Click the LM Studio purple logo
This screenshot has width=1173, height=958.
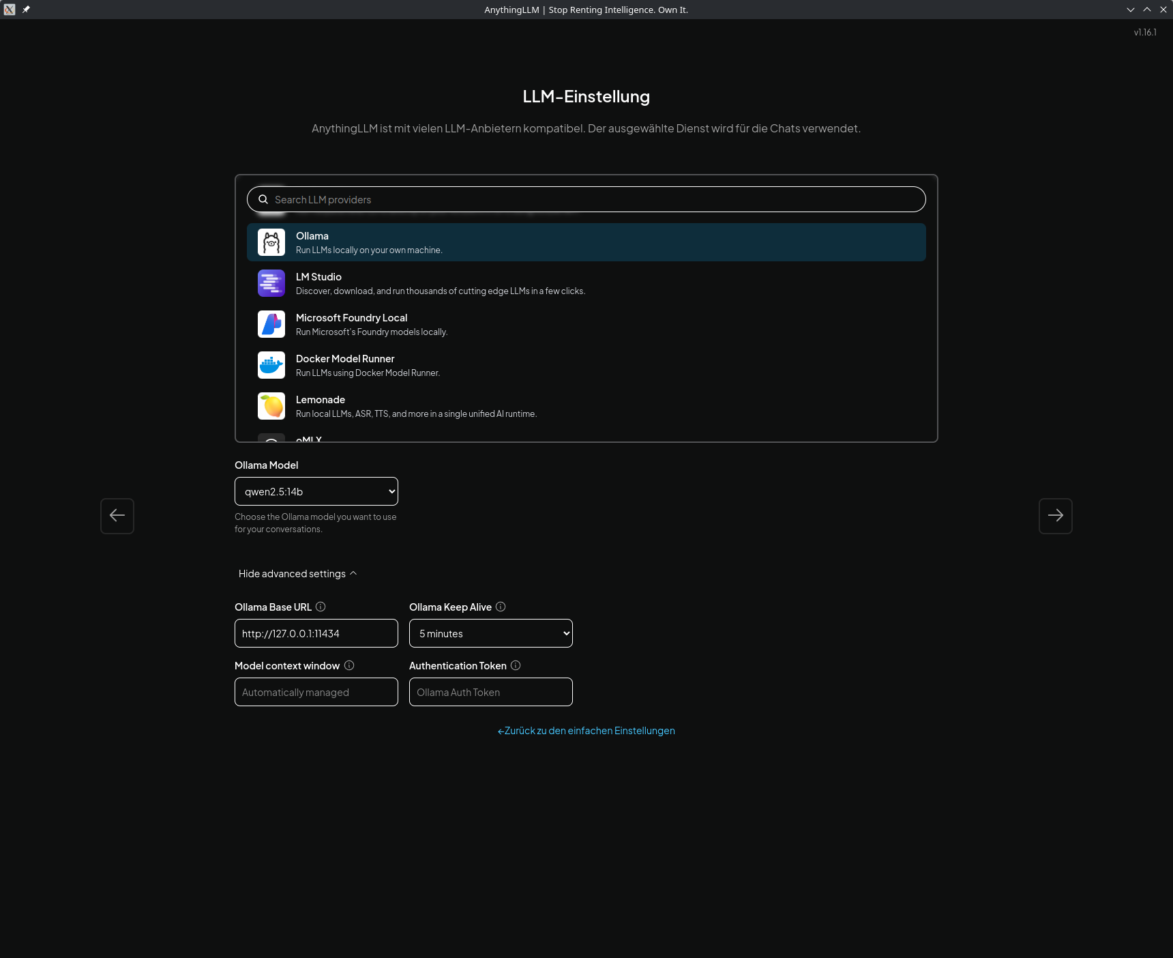271,283
